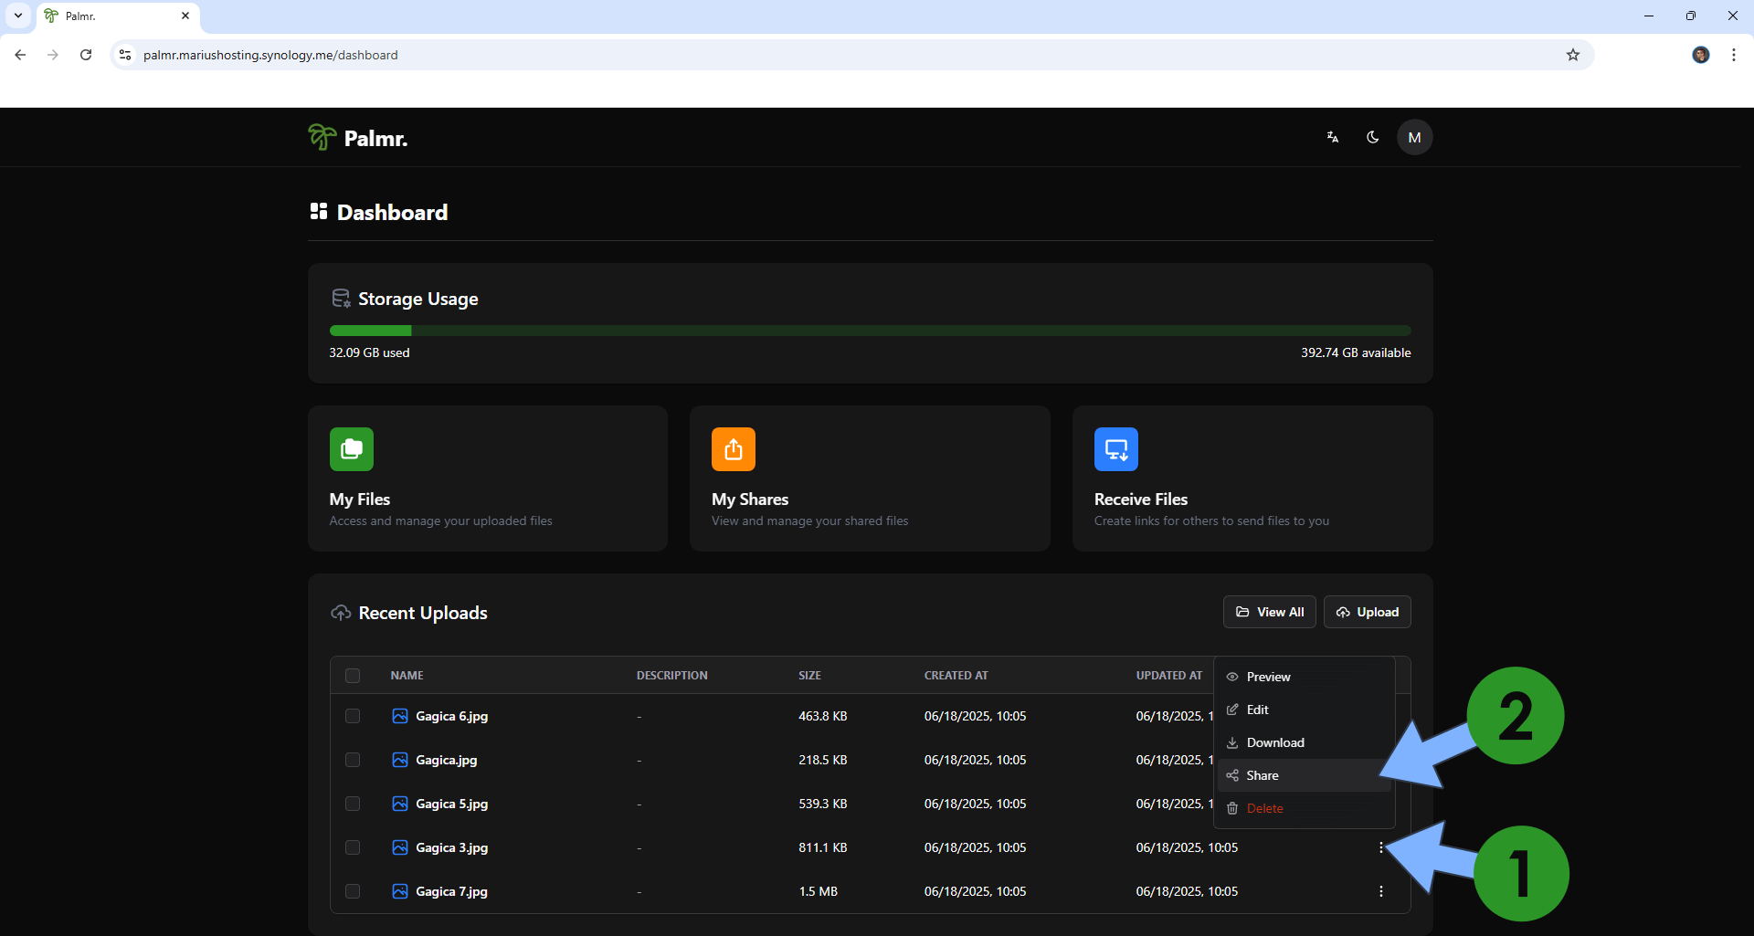
Task: Click the Gagica.jpg file name
Action: coord(446,760)
